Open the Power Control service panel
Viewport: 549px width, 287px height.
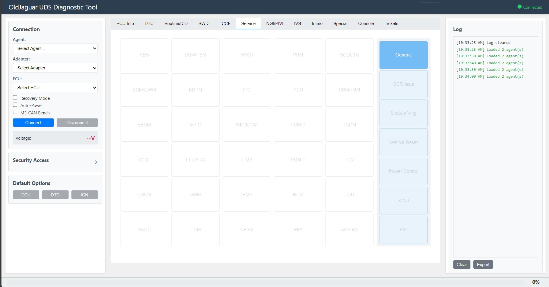point(403,171)
